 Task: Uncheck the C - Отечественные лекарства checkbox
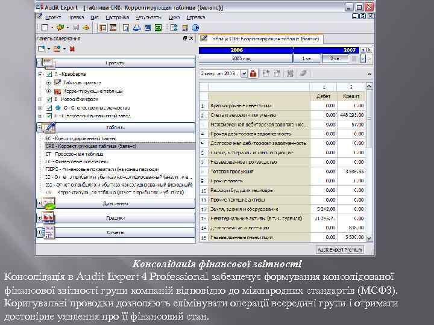tap(49, 108)
